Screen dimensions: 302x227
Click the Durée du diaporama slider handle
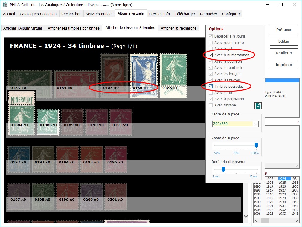coord(223,169)
